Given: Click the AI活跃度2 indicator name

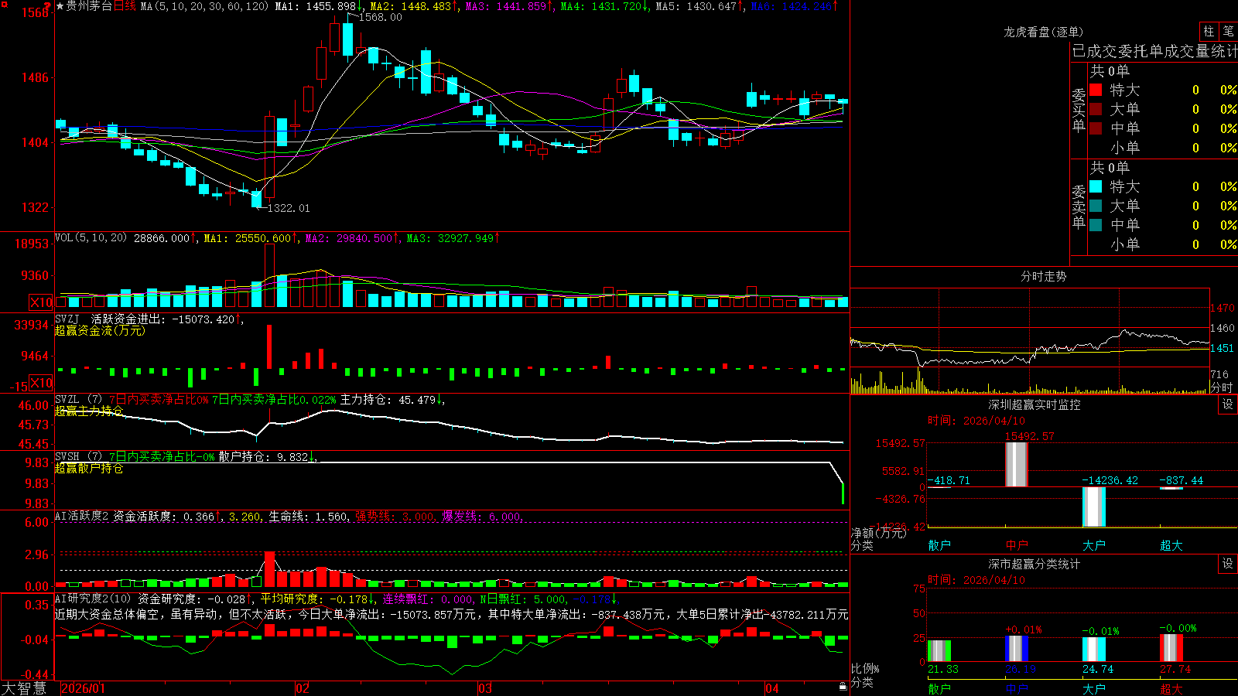Looking at the screenshot, I should 82,516.
